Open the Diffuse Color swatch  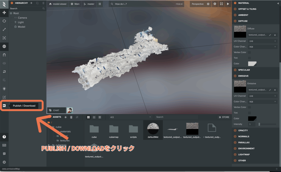pos(252,64)
